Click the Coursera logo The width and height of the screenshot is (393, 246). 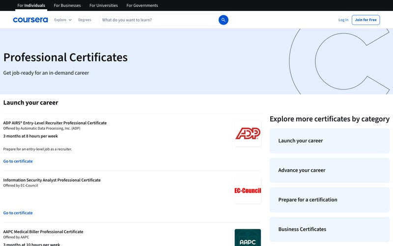[30, 20]
